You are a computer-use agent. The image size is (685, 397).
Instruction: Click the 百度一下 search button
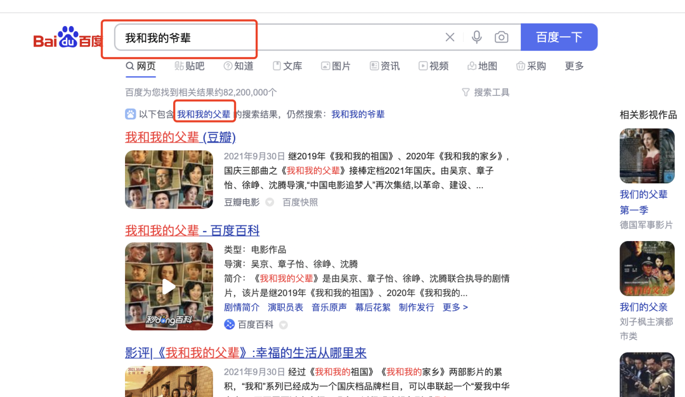pos(559,37)
